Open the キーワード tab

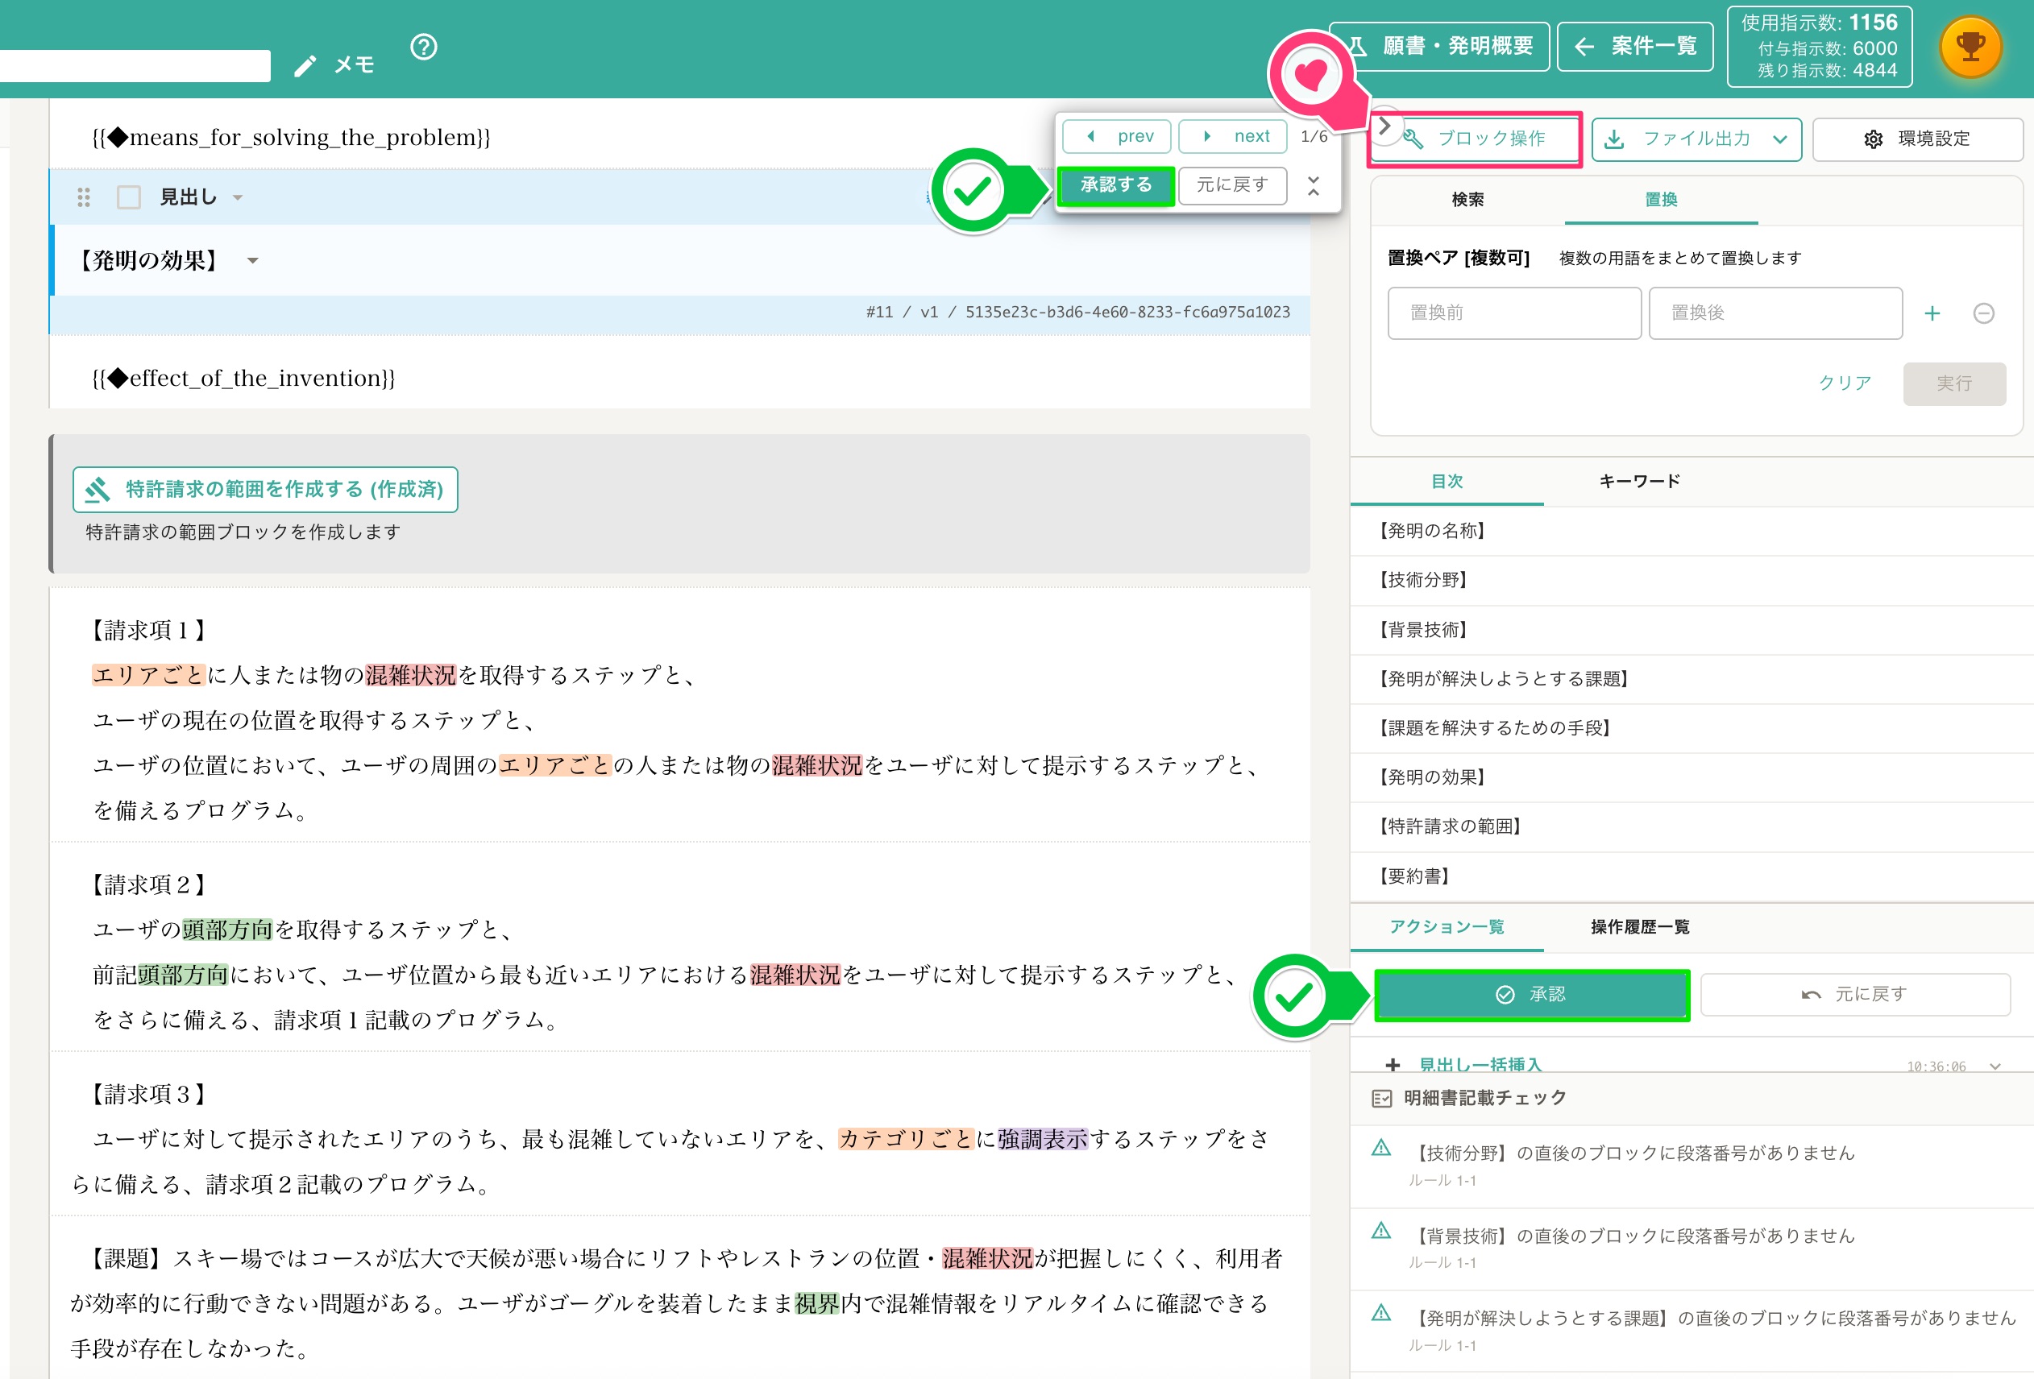[x=1639, y=481]
